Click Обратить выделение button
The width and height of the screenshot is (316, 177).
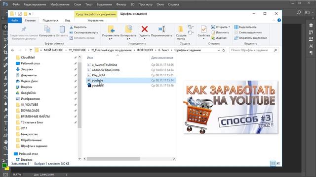tap(250, 38)
